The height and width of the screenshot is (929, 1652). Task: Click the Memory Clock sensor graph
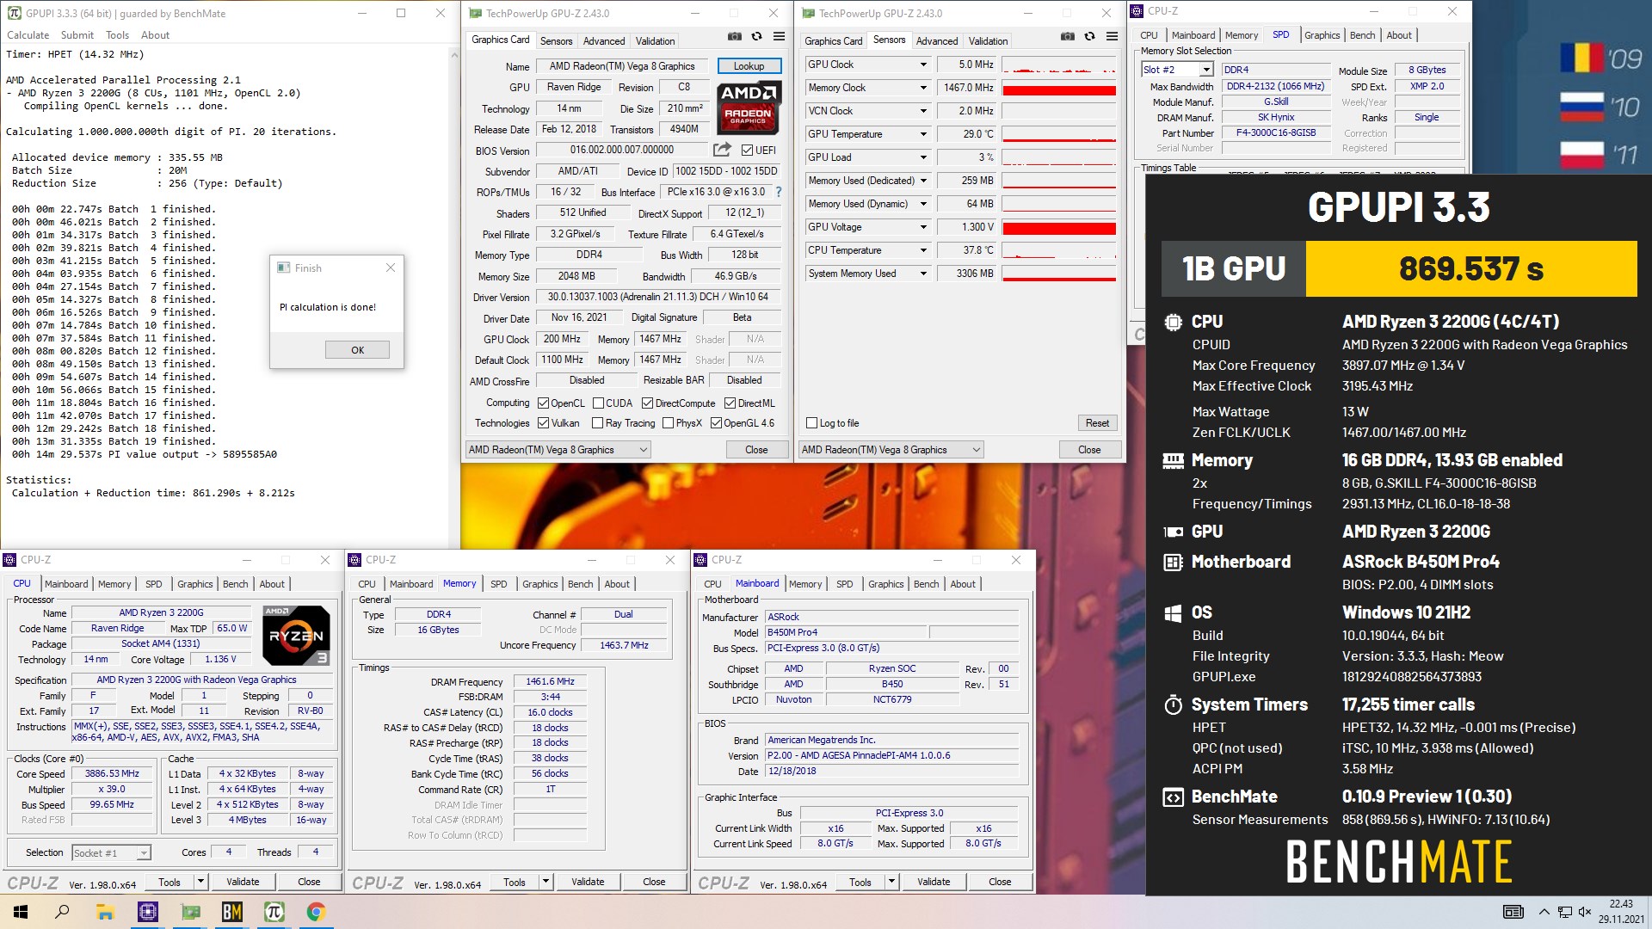(x=1059, y=88)
